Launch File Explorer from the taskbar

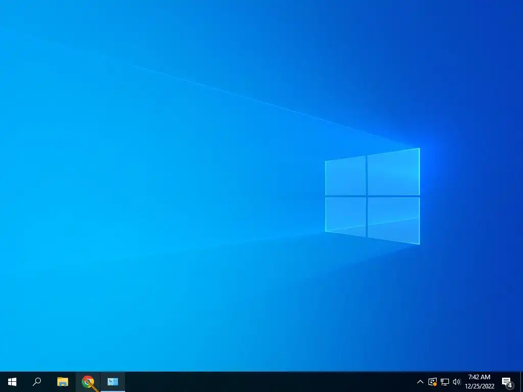(62, 382)
